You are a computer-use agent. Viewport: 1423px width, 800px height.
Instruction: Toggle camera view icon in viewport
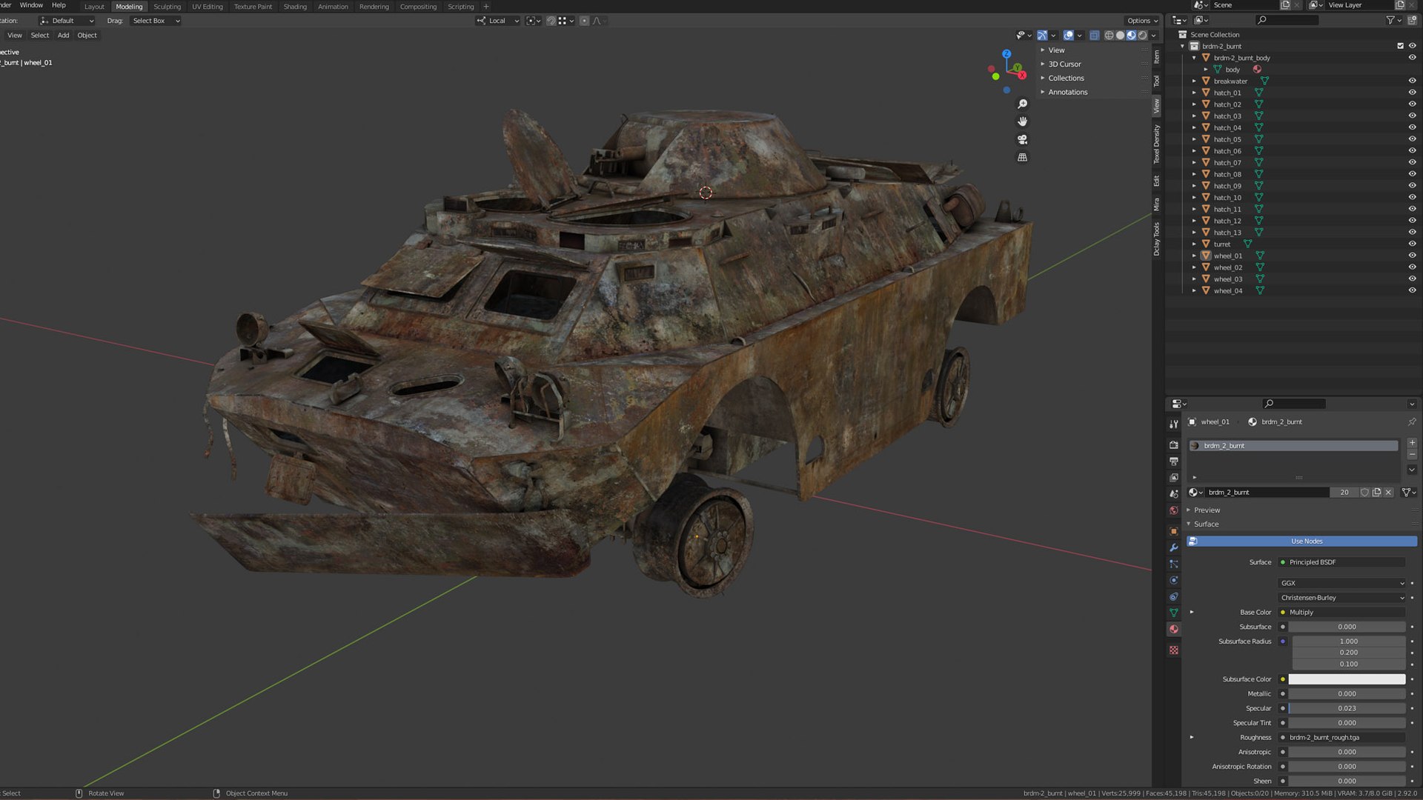[x=1023, y=139]
